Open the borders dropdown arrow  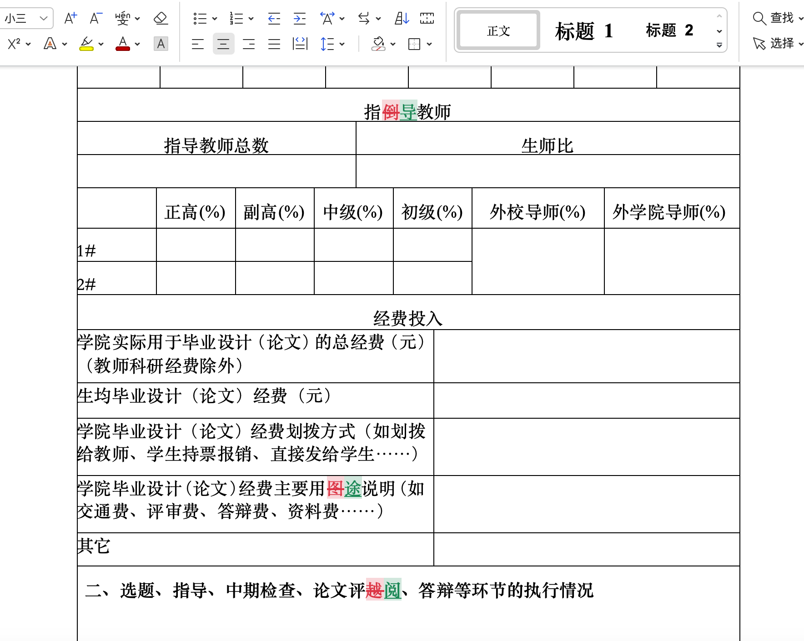point(429,44)
